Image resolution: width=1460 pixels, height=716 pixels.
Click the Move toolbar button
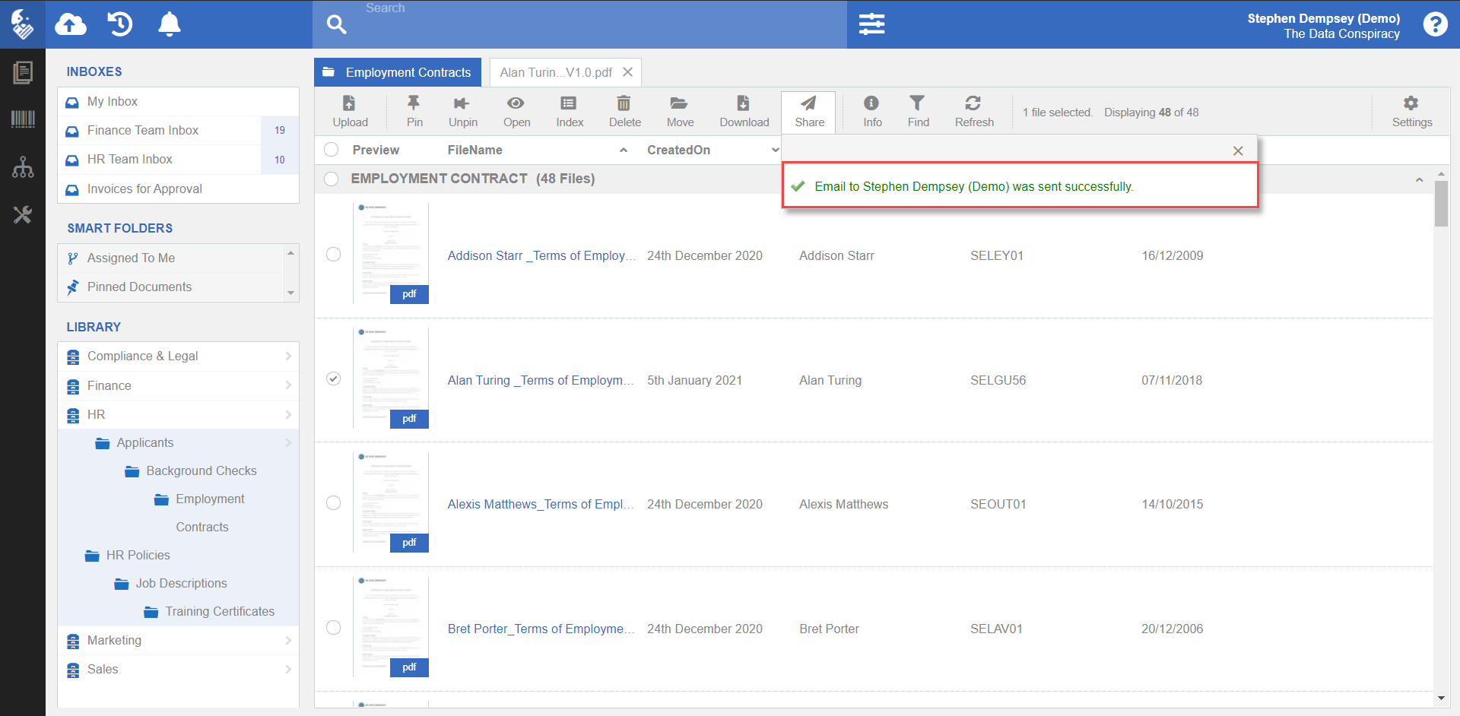tap(680, 112)
